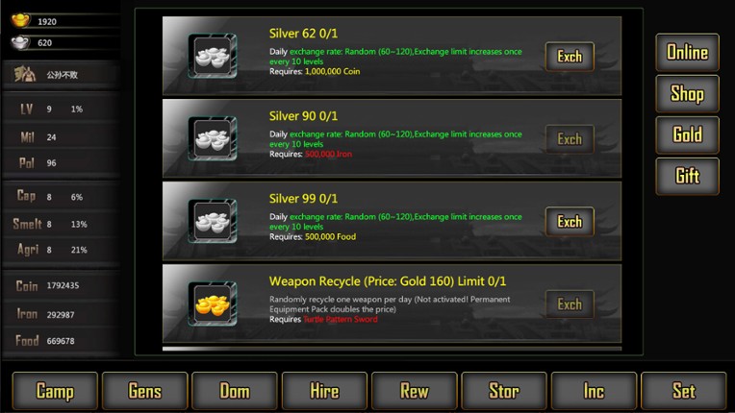Click the silver ingot currency icon
Viewport: 735px width, 413px height.
(20, 42)
